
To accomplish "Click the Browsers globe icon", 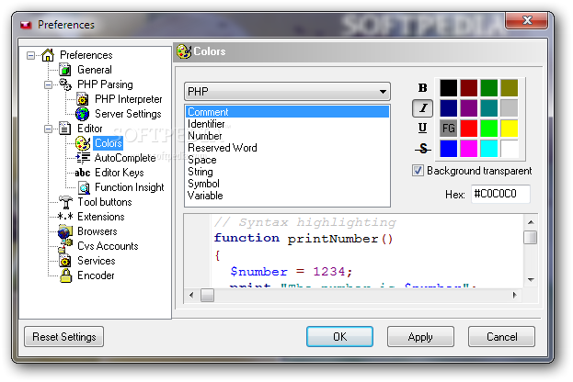I will pyautogui.click(x=65, y=231).
